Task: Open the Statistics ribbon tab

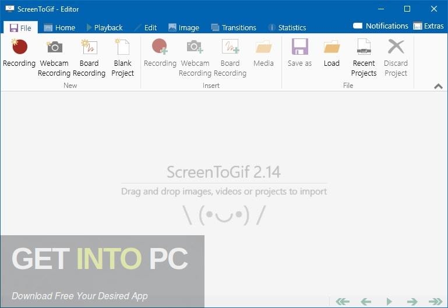Action: [x=287, y=28]
